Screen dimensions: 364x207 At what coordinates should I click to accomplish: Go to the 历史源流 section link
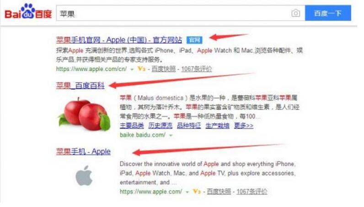(x=160, y=125)
